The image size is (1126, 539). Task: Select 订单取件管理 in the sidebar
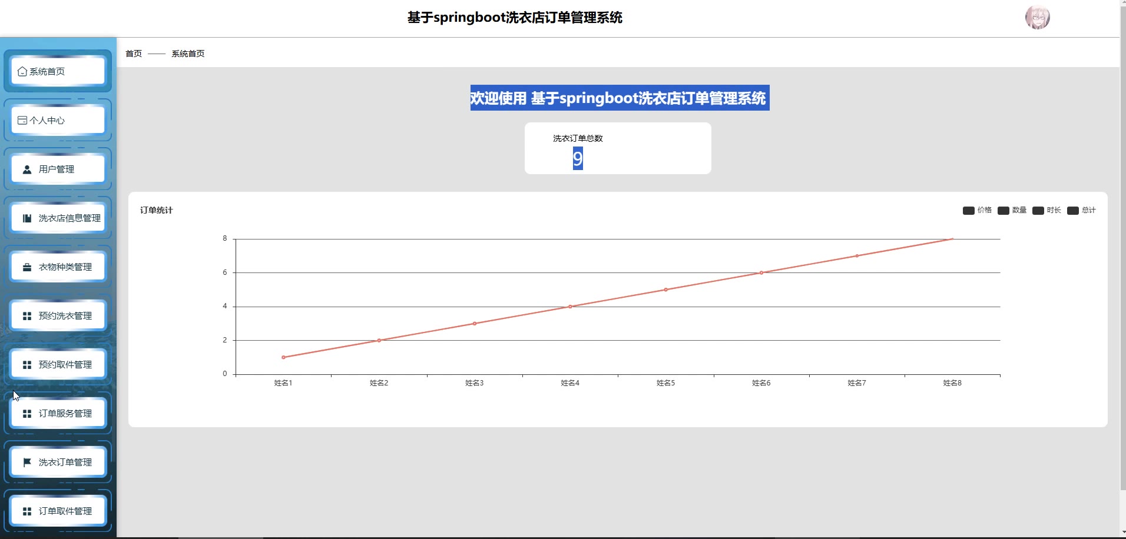(x=58, y=511)
